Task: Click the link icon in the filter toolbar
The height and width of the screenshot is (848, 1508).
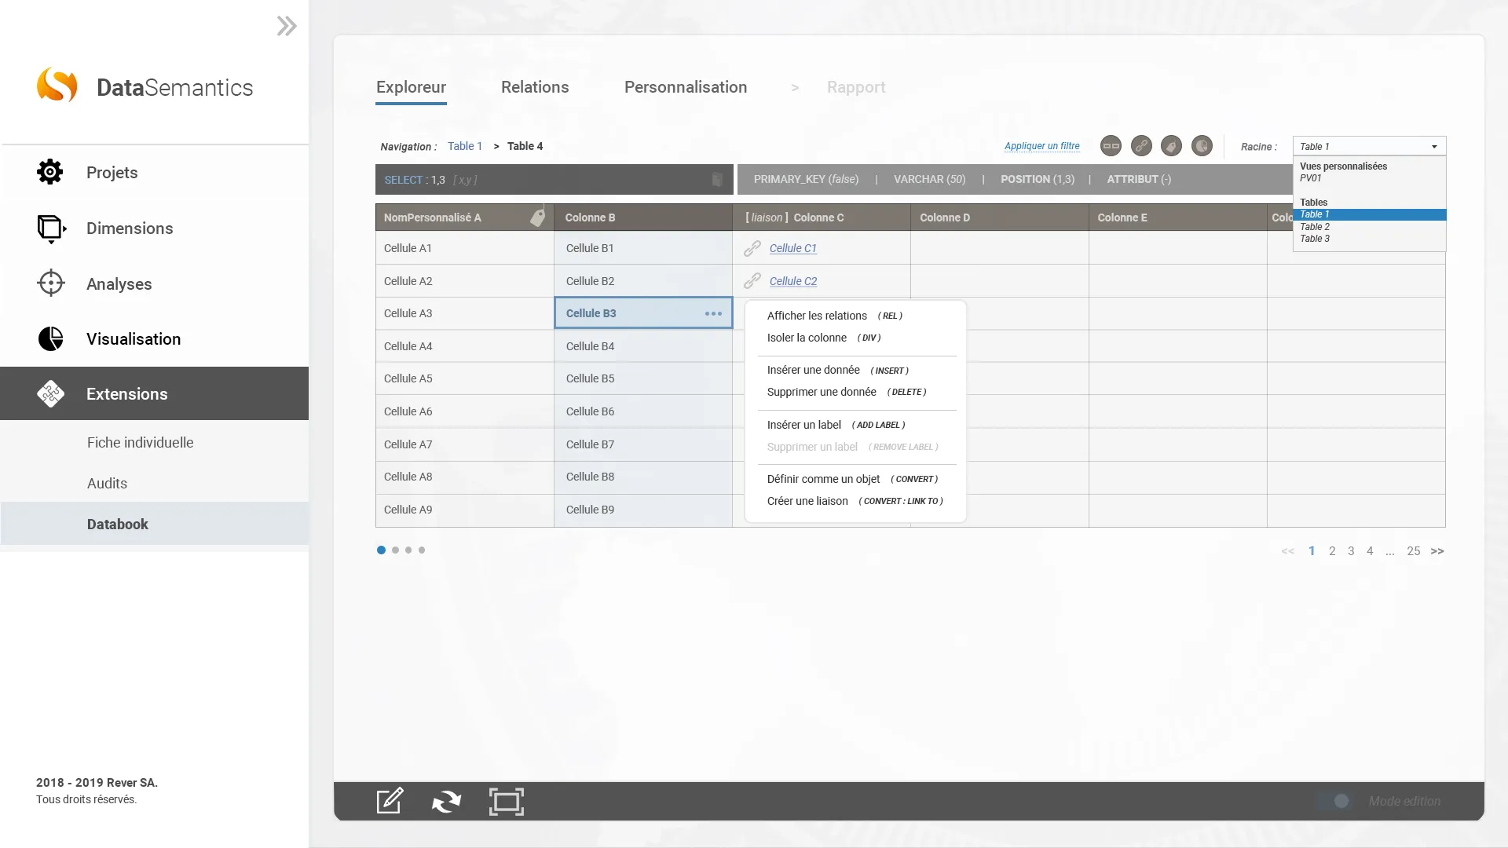Action: pos(1141,146)
